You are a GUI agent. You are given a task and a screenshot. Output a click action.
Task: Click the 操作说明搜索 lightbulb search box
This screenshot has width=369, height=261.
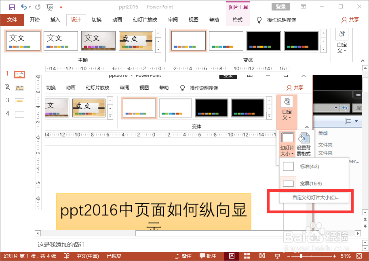[277, 20]
